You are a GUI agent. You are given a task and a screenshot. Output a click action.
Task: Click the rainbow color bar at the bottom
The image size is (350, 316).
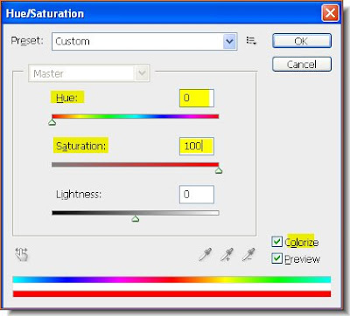pos(171,279)
